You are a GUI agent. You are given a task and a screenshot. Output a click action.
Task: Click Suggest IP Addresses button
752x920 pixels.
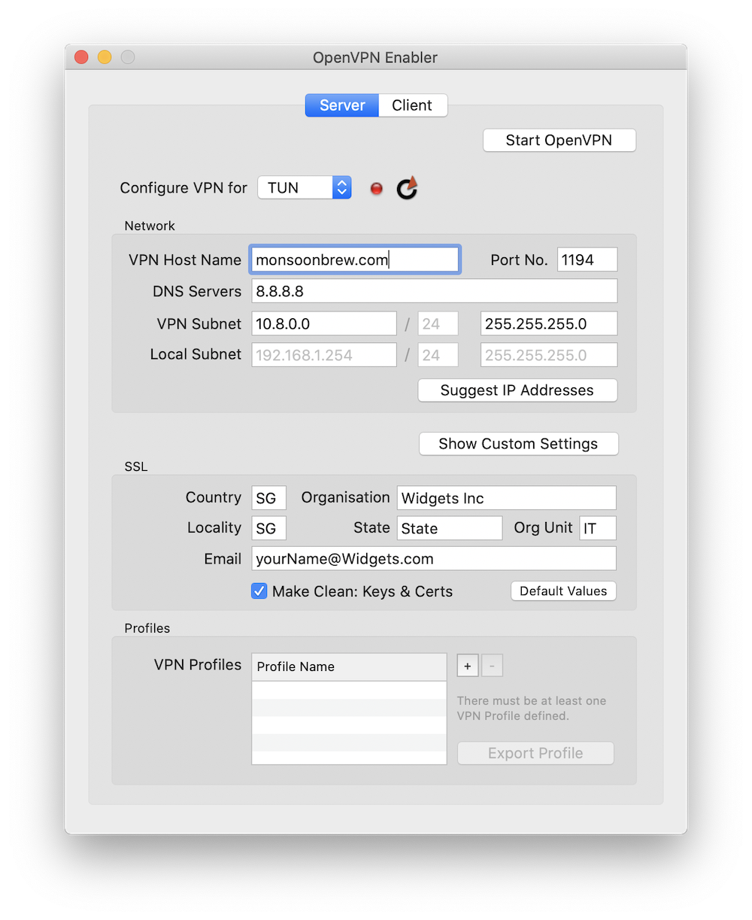click(x=517, y=390)
